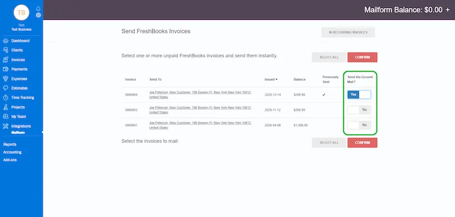
Task: Click the Projects flask icon
Action: tap(6, 107)
